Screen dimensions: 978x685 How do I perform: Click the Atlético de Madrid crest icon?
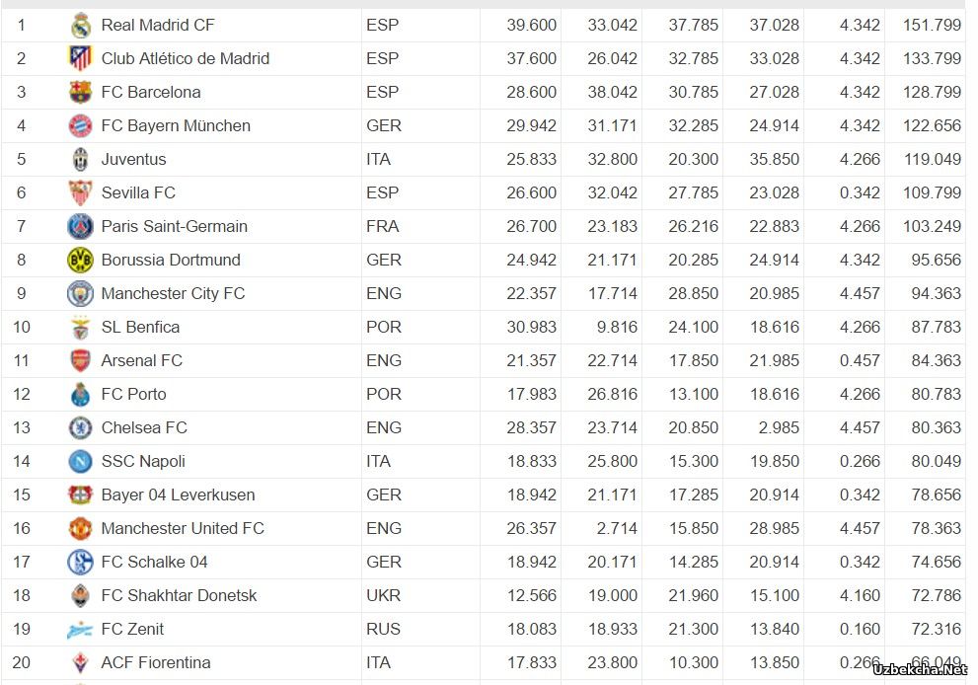[x=81, y=58]
